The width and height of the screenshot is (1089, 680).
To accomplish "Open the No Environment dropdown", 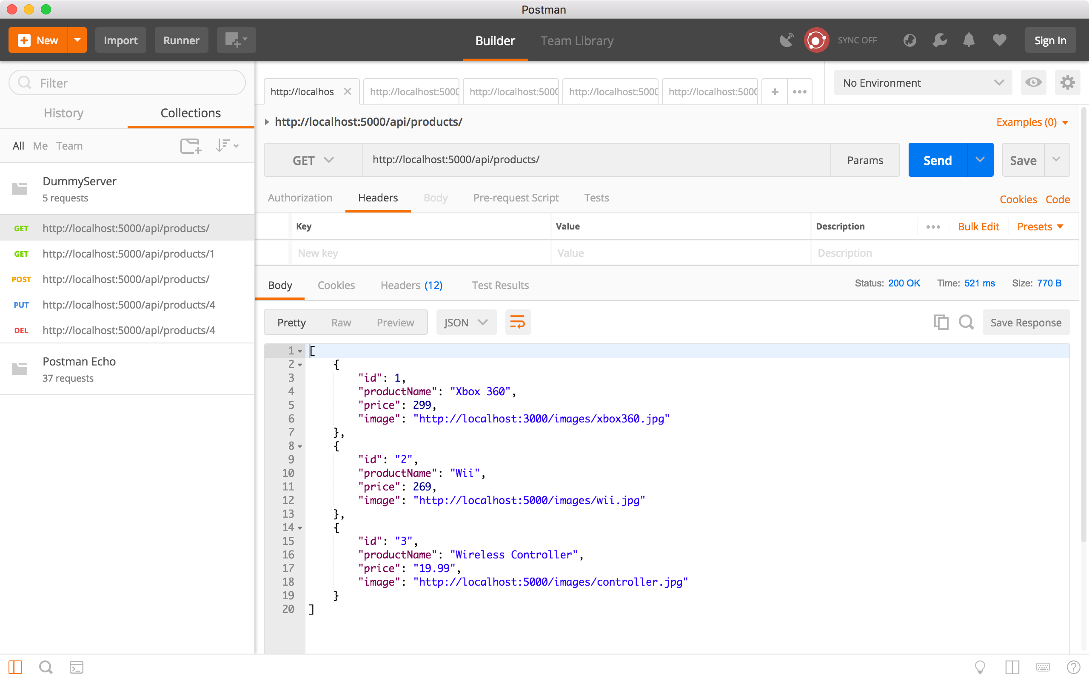I will coord(923,83).
